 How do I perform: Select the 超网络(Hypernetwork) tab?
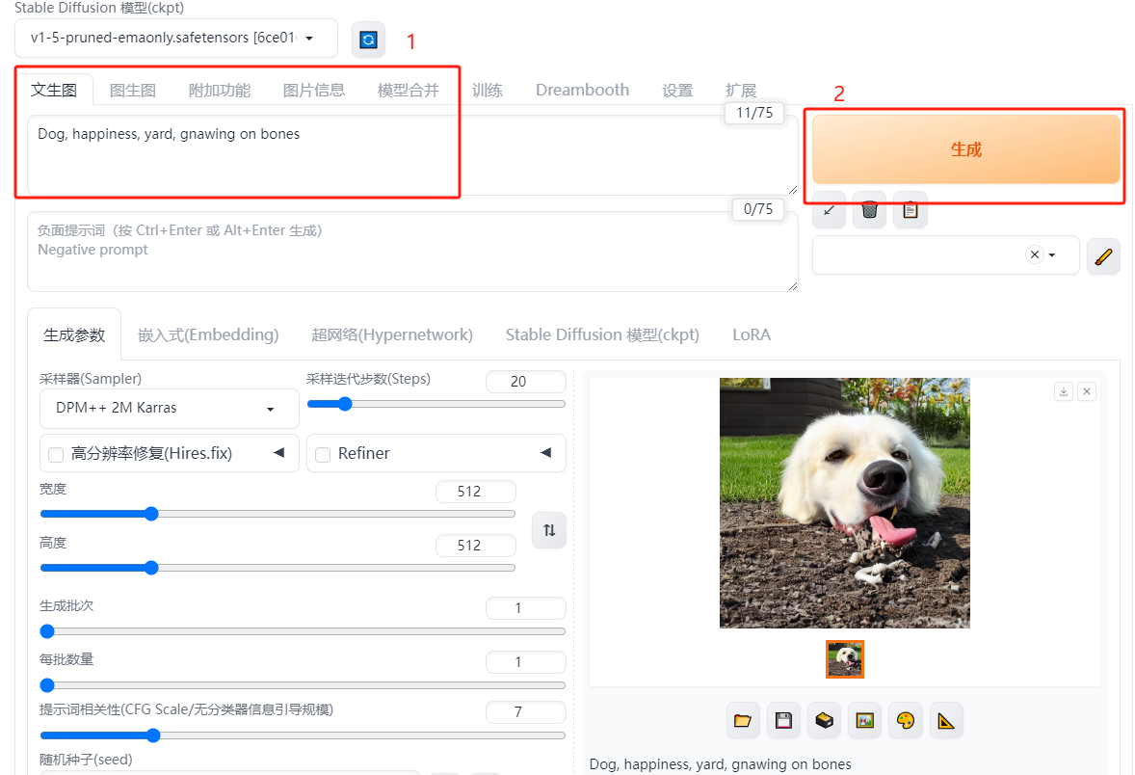(x=391, y=334)
